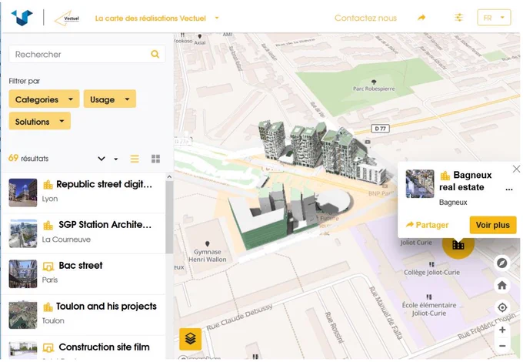Image resolution: width=523 pixels, height=362 pixels.
Task: Click the home map view button
Action: (x=502, y=285)
